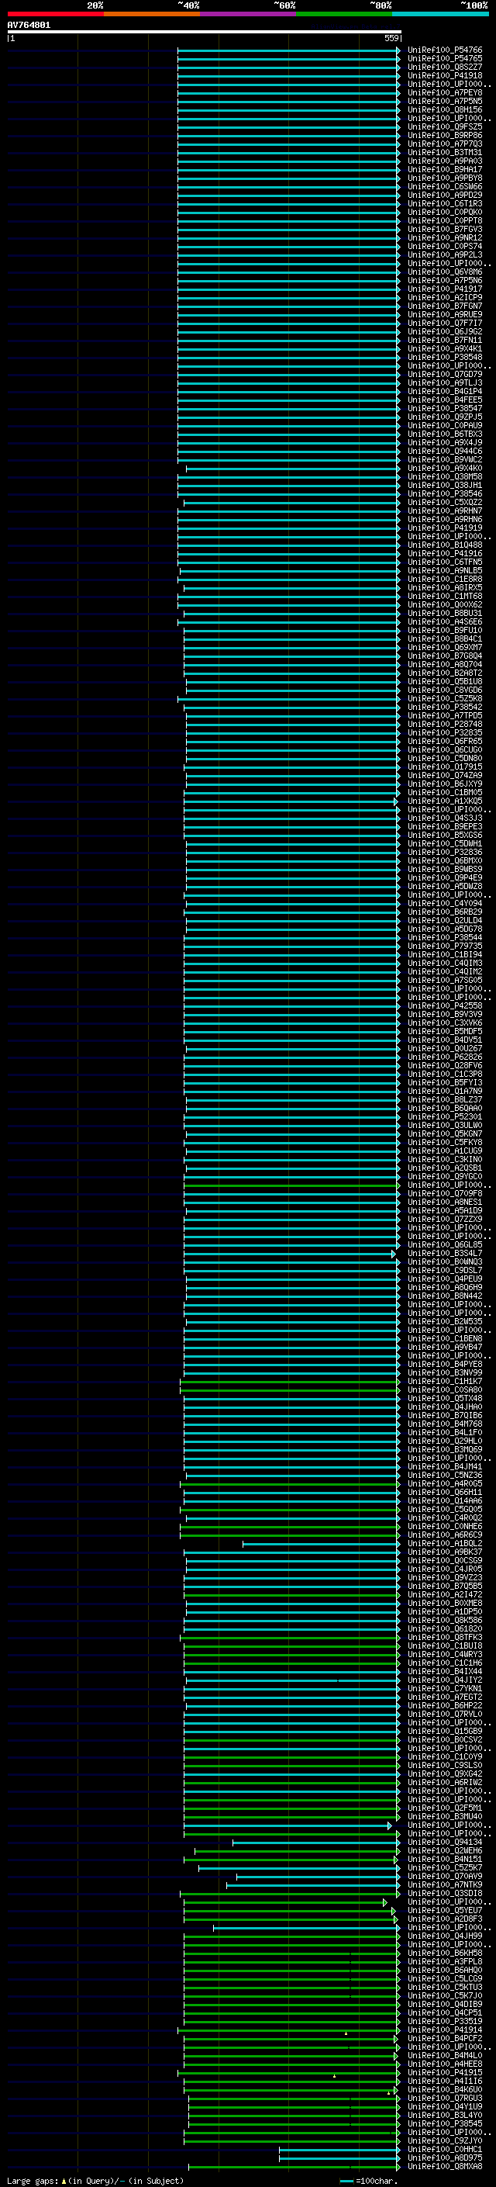The width and height of the screenshot is (496, 2187).
Task: Open the UniRef100_A4HEE8 entry
Action: tap(444, 2064)
